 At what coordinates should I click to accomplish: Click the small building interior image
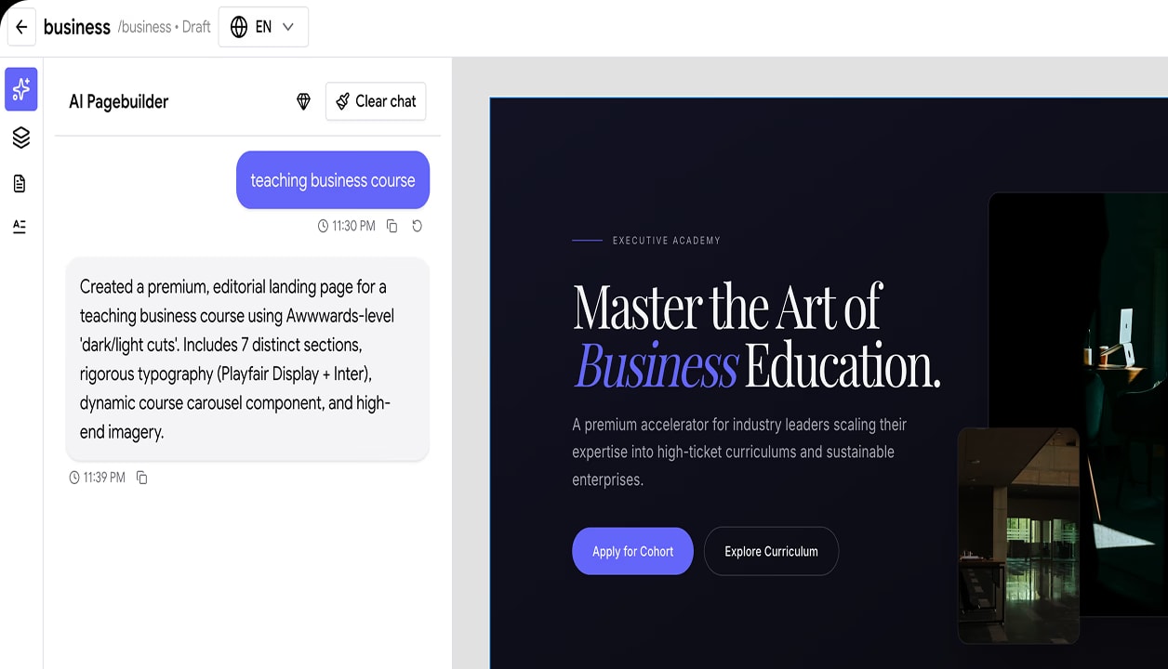click(x=1018, y=535)
